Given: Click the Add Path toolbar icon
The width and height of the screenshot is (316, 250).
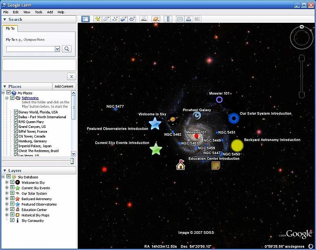Looking at the screenshot, I should coord(115,19).
